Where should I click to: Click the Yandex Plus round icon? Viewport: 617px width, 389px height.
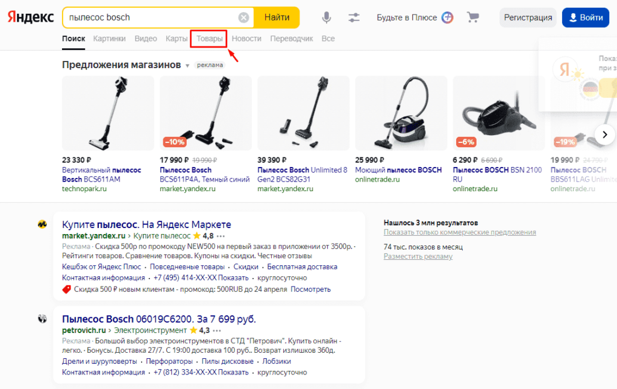click(x=448, y=17)
